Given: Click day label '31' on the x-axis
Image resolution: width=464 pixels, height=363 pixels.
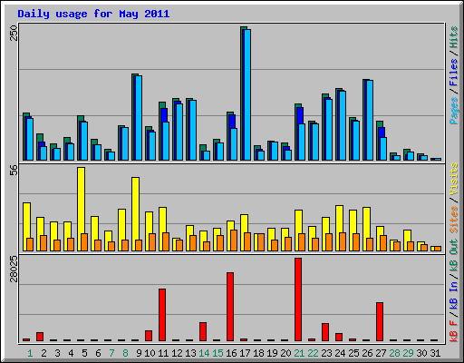Looking at the screenshot, I should [435, 353].
